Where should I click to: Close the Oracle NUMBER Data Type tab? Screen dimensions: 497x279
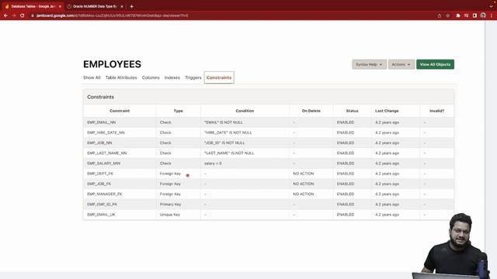point(122,6)
